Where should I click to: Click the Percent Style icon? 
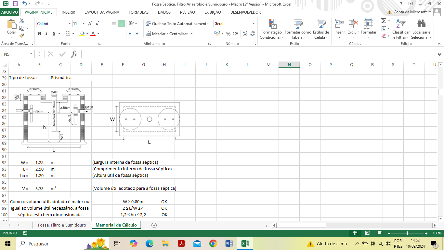[x=228, y=34]
